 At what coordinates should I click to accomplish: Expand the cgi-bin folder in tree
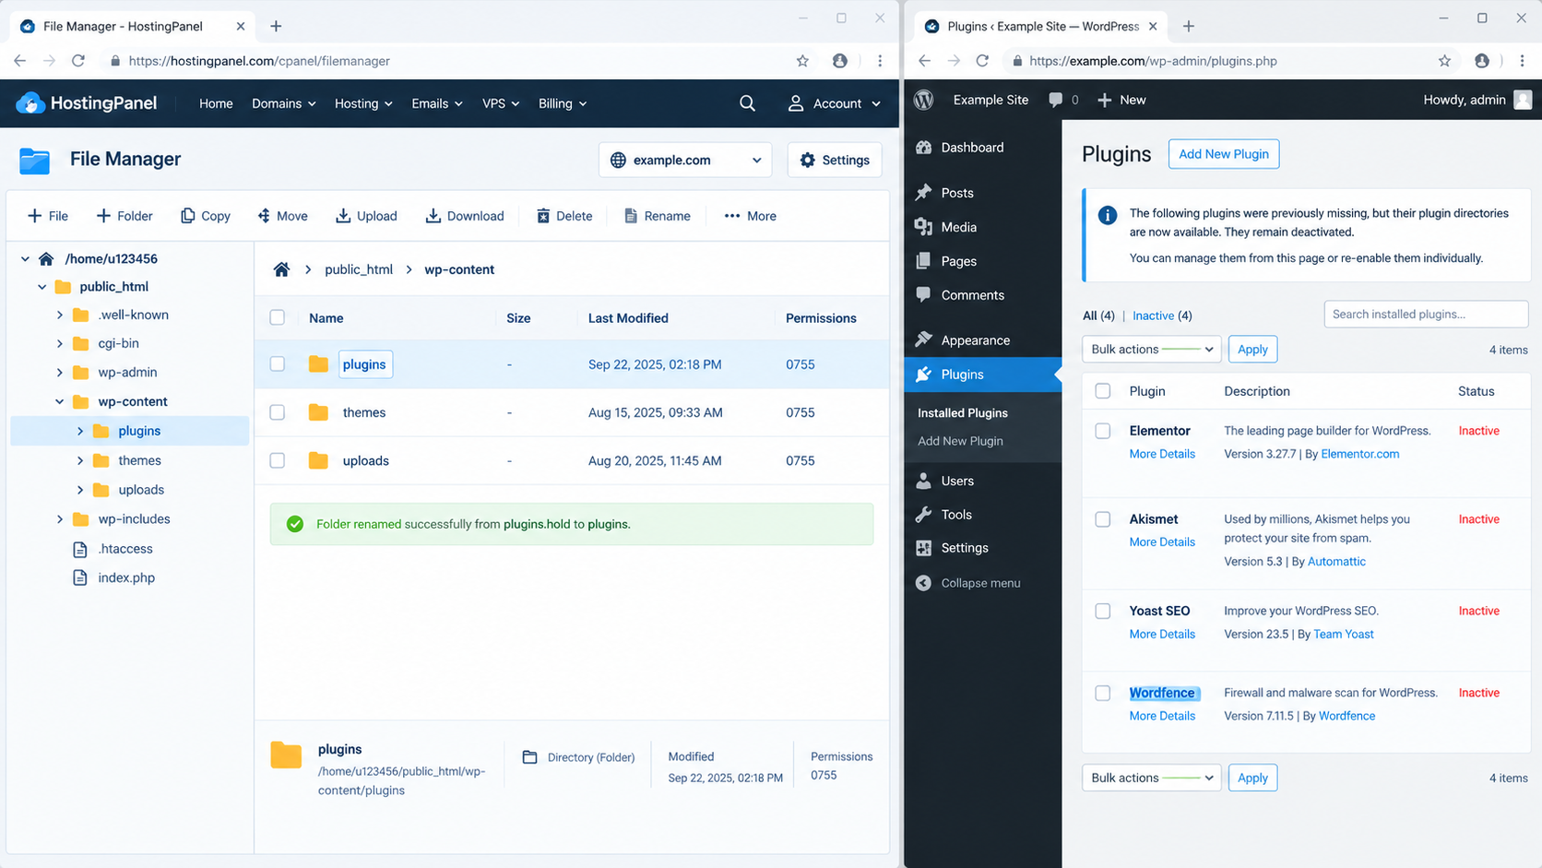tap(60, 343)
